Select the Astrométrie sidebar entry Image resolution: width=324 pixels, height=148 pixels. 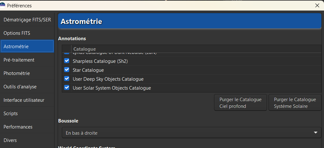(x=27, y=47)
